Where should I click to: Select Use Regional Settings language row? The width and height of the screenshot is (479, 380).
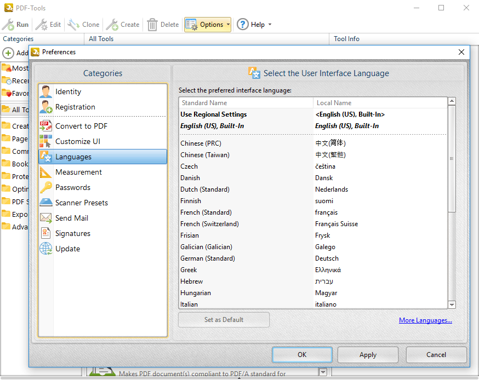tap(214, 114)
